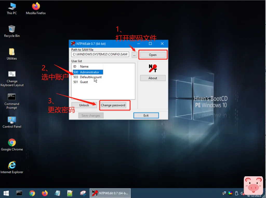The height and width of the screenshot is (198, 266).
Task: Open the This PC desktop icon
Action: click(12, 9)
